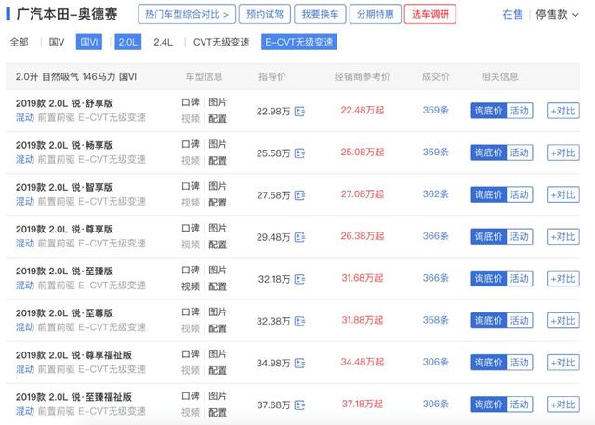Open price calculator icon beside 25.58万
The width and height of the screenshot is (595, 425).
point(299,153)
